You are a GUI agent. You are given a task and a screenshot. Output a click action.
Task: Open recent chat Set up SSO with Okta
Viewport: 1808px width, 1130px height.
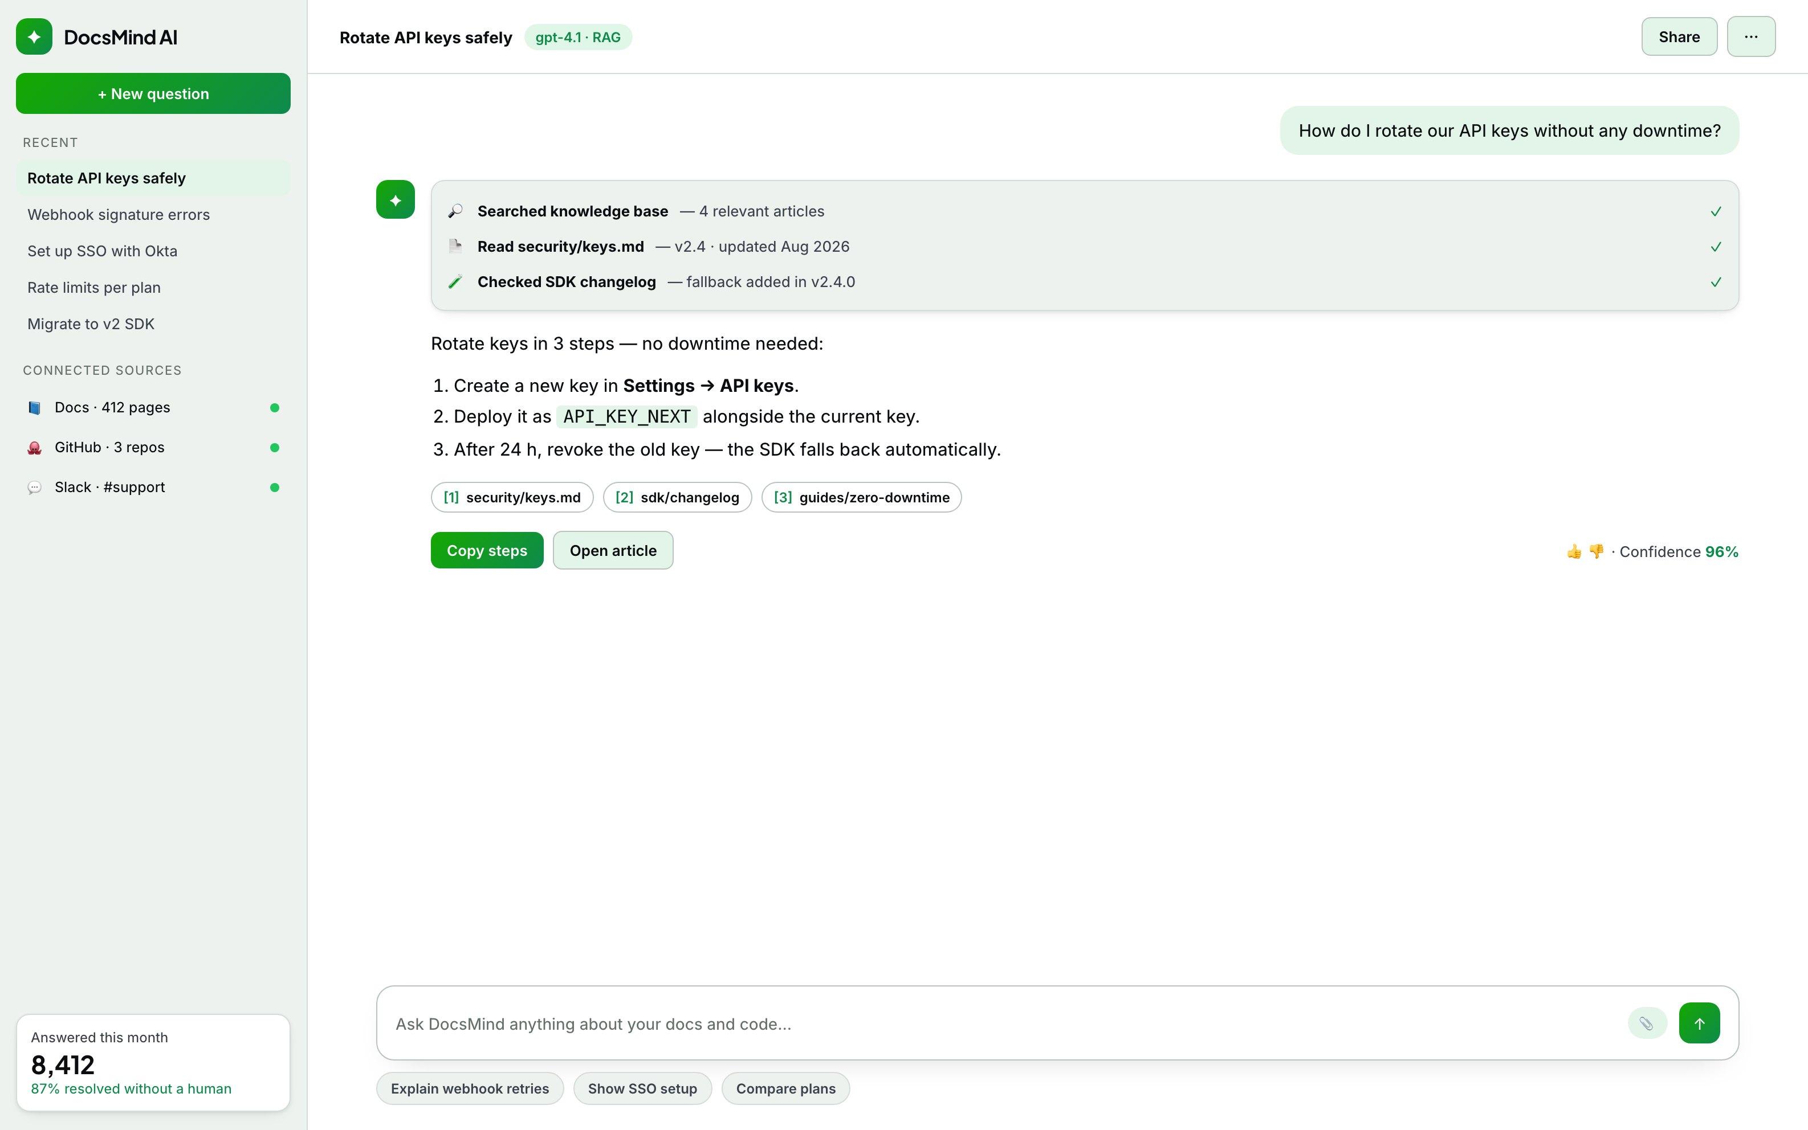(x=153, y=251)
